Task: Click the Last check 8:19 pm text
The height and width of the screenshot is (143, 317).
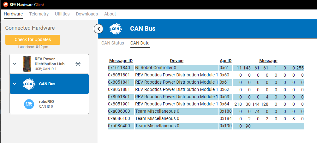Action: pos(33,47)
